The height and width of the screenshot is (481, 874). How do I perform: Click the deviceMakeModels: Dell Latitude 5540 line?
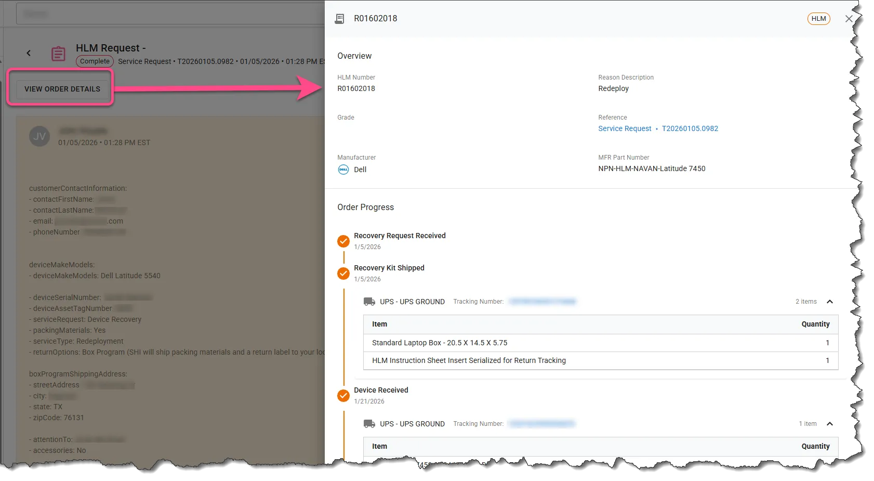pos(95,276)
